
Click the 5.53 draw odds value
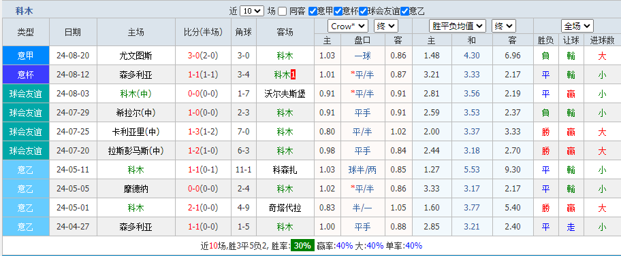[472, 170]
